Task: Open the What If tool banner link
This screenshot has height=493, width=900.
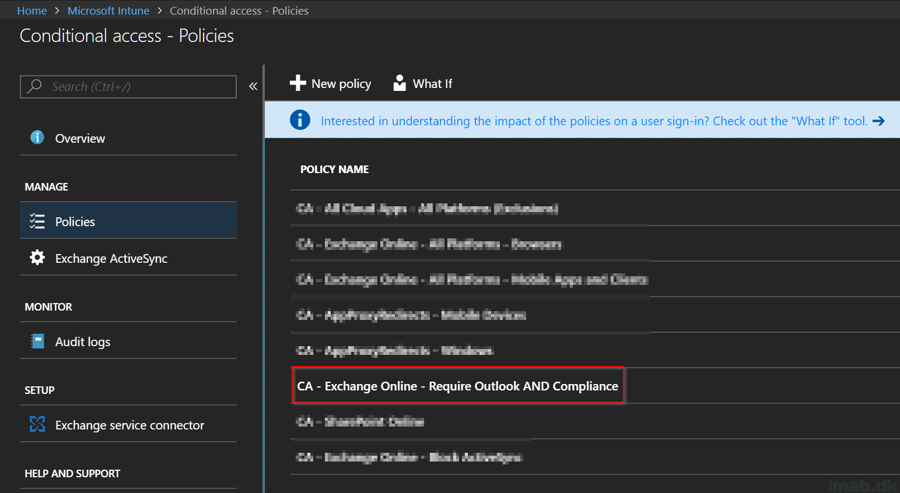Action: [594, 121]
